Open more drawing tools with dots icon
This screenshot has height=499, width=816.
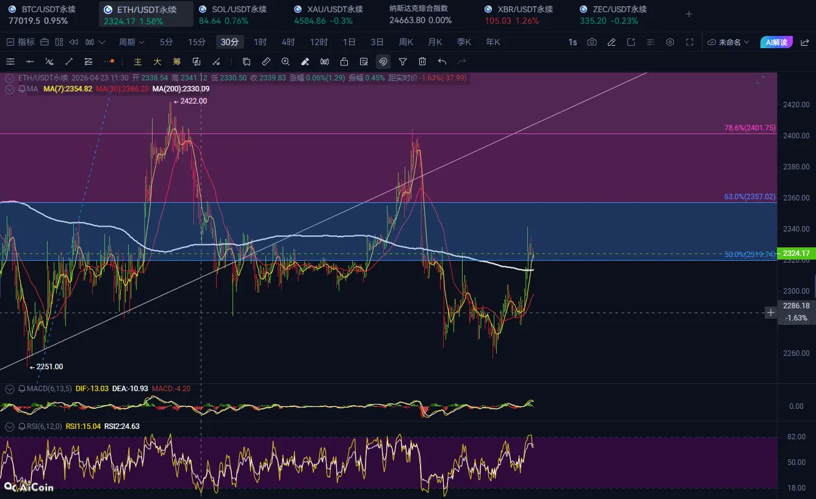click(x=109, y=62)
